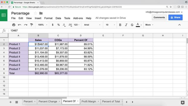Click the Print icon in toolbar
Screen dimensions: 188x106
click(14, 25)
